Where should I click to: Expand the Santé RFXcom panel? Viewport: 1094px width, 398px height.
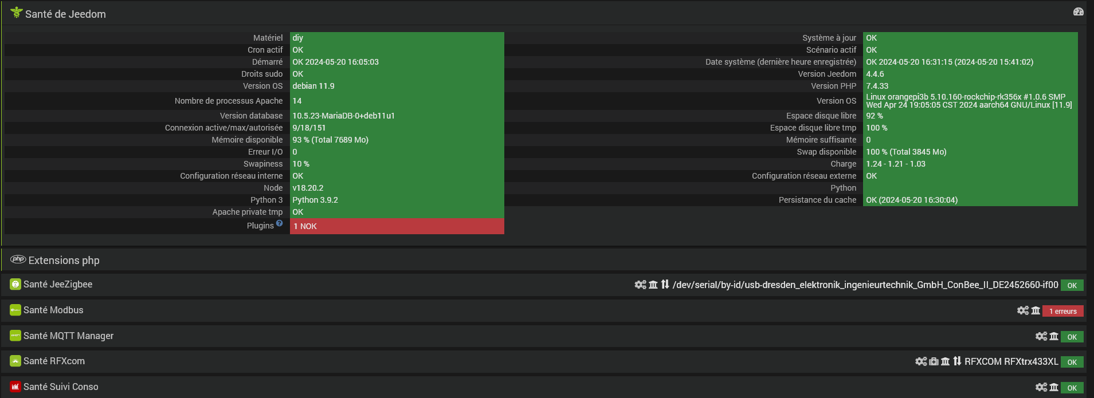[54, 361]
